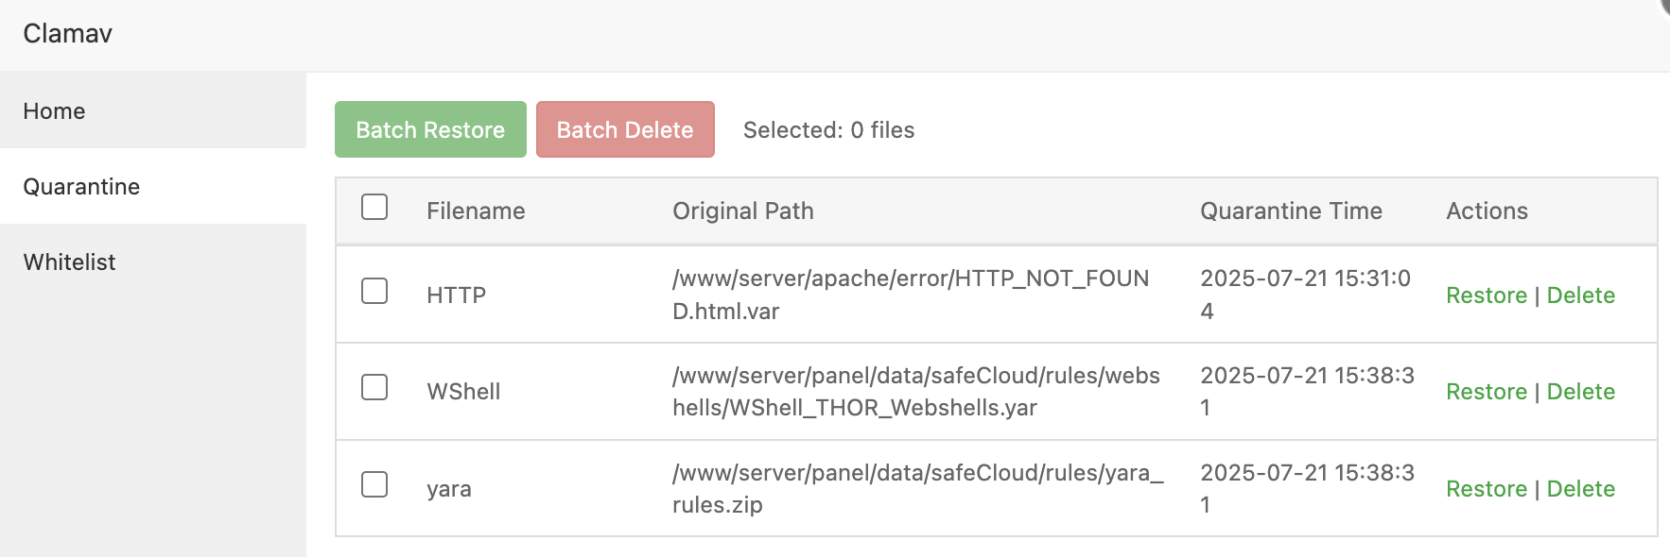Select the yara file checkbox
The height and width of the screenshot is (557, 1670).
tap(374, 484)
